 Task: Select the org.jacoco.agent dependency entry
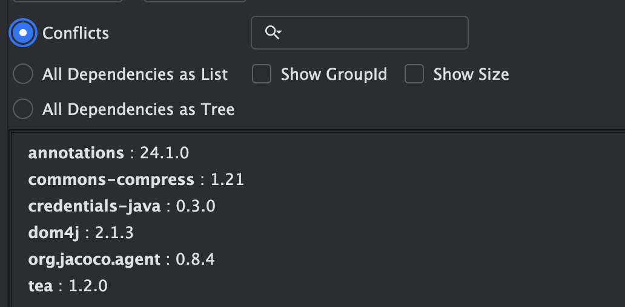click(94, 259)
